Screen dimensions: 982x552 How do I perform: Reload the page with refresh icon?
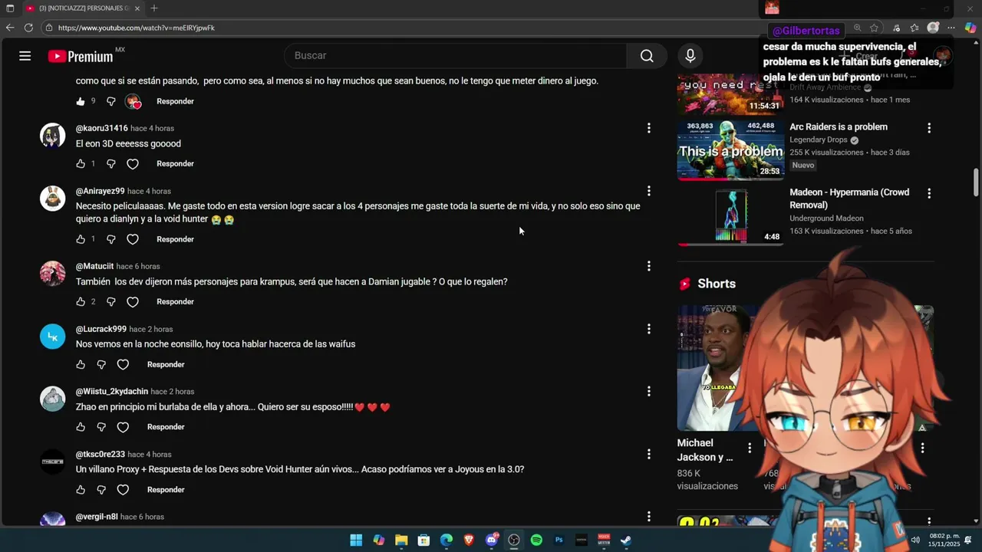pyautogui.click(x=28, y=28)
